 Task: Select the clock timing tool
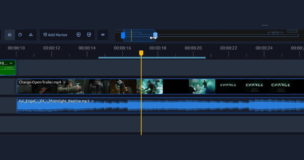(20, 35)
